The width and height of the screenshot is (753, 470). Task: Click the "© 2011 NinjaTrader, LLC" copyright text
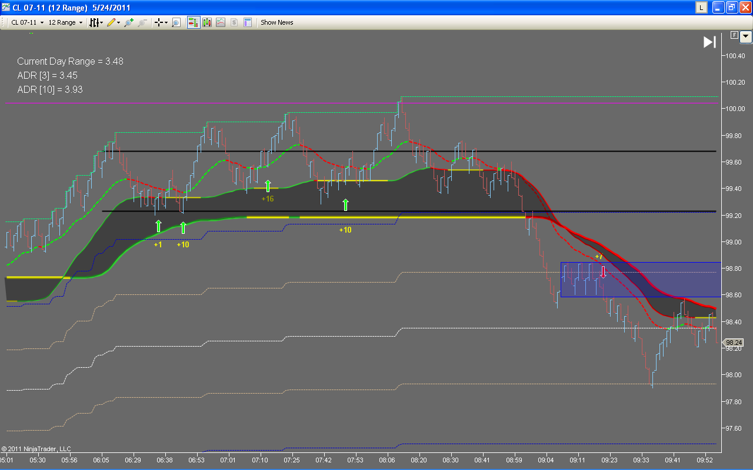(x=36, y=449)
